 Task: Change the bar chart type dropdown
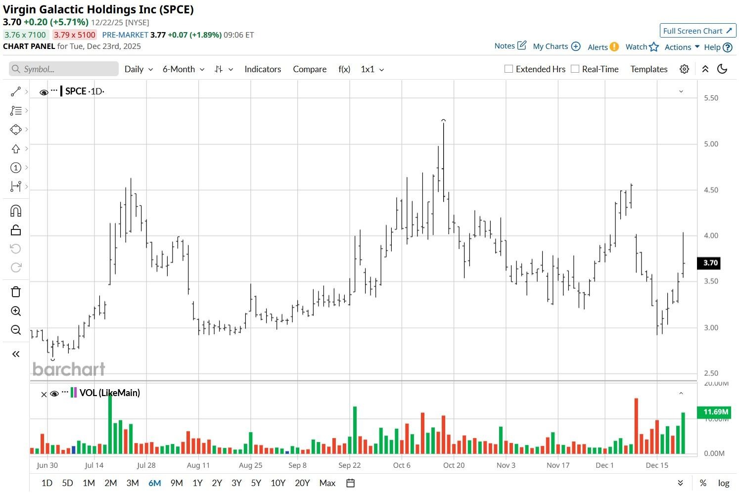tap(224, 69)
